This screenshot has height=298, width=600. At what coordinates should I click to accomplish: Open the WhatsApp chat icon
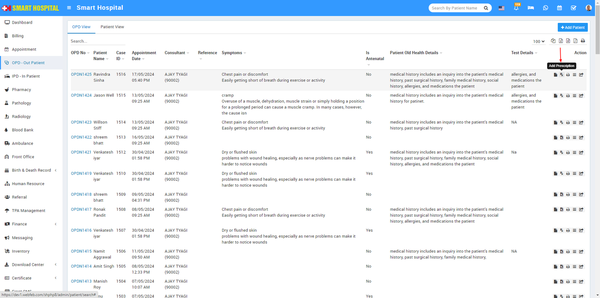click(545, 8)
